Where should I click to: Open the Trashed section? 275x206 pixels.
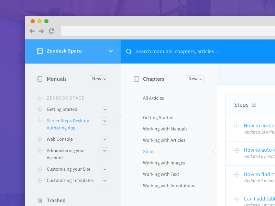click(x=56, y=201)
